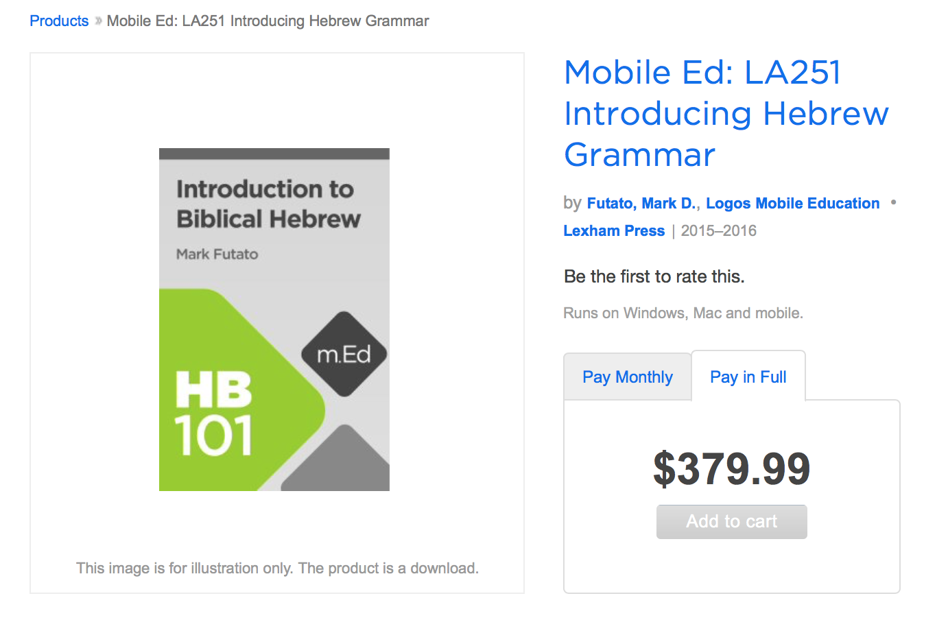Click the bullet dot after Logos Mobile Education
948x620 pixels.
893,202
